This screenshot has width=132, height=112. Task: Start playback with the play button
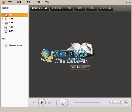(x=42, y=103)
